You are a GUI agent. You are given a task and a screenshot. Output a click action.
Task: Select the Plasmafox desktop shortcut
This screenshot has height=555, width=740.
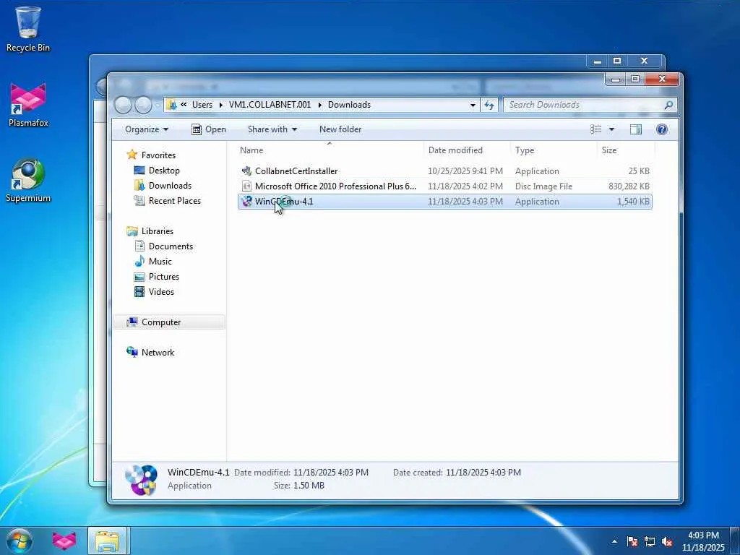tap(28, 104)
